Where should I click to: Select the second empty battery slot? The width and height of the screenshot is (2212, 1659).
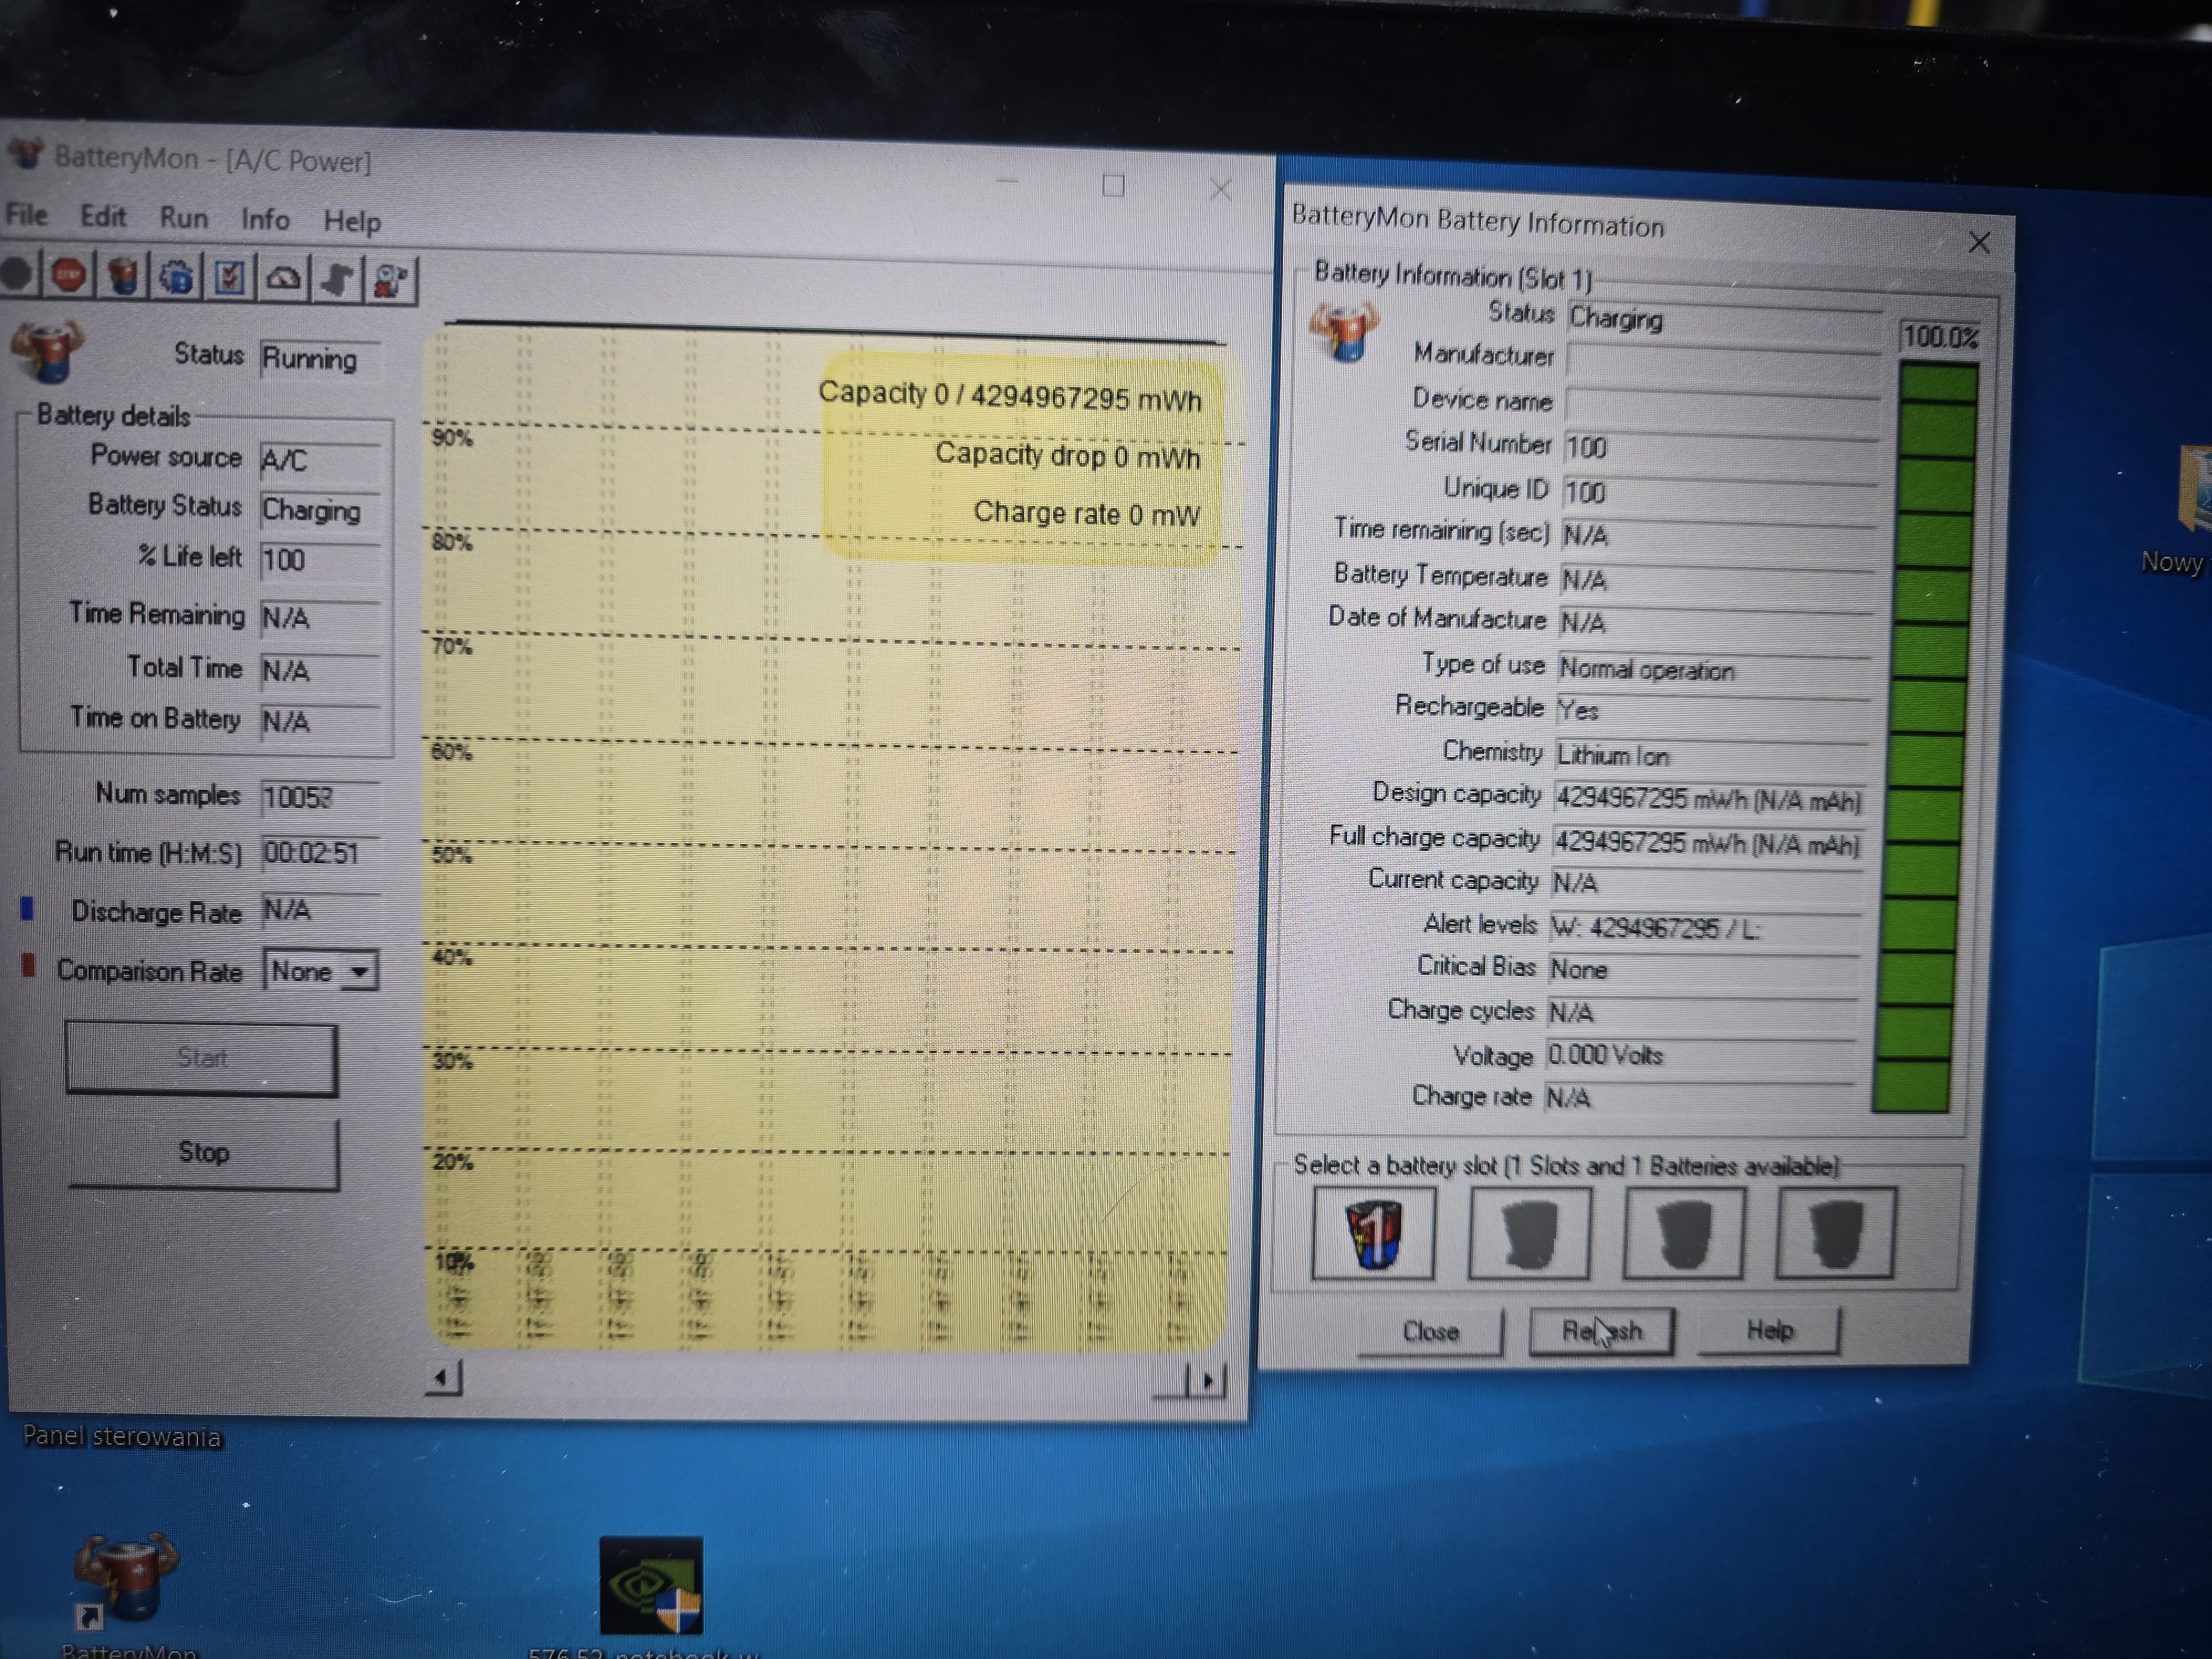1529,1233
